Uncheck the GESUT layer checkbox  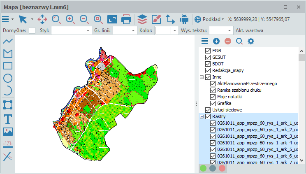coord(208,58)
